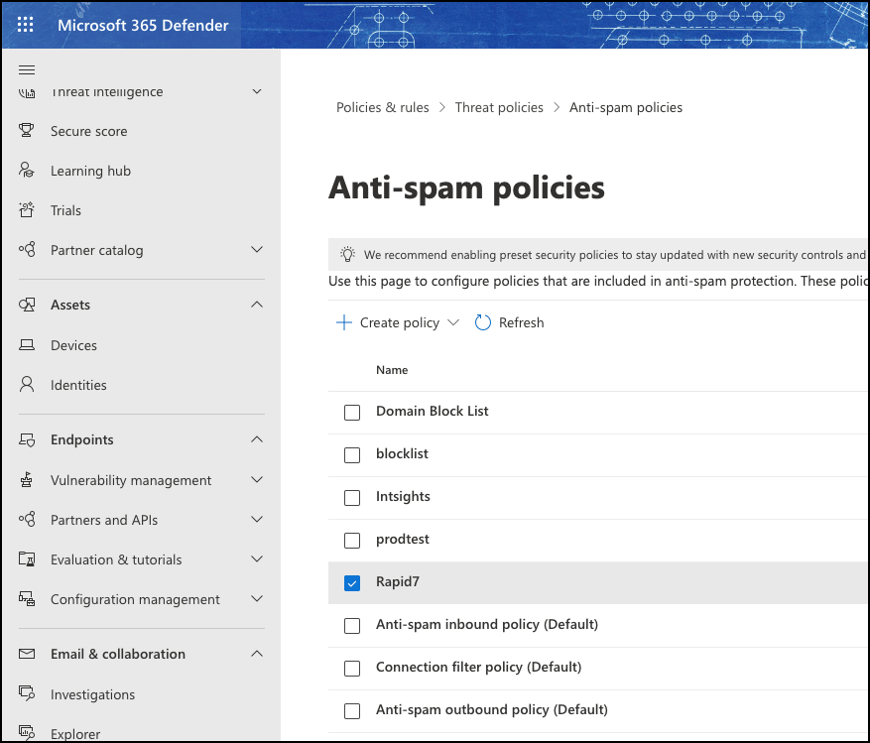
Task: Collapse the navigation hamburger menu
Action: (x=27, y=69)
